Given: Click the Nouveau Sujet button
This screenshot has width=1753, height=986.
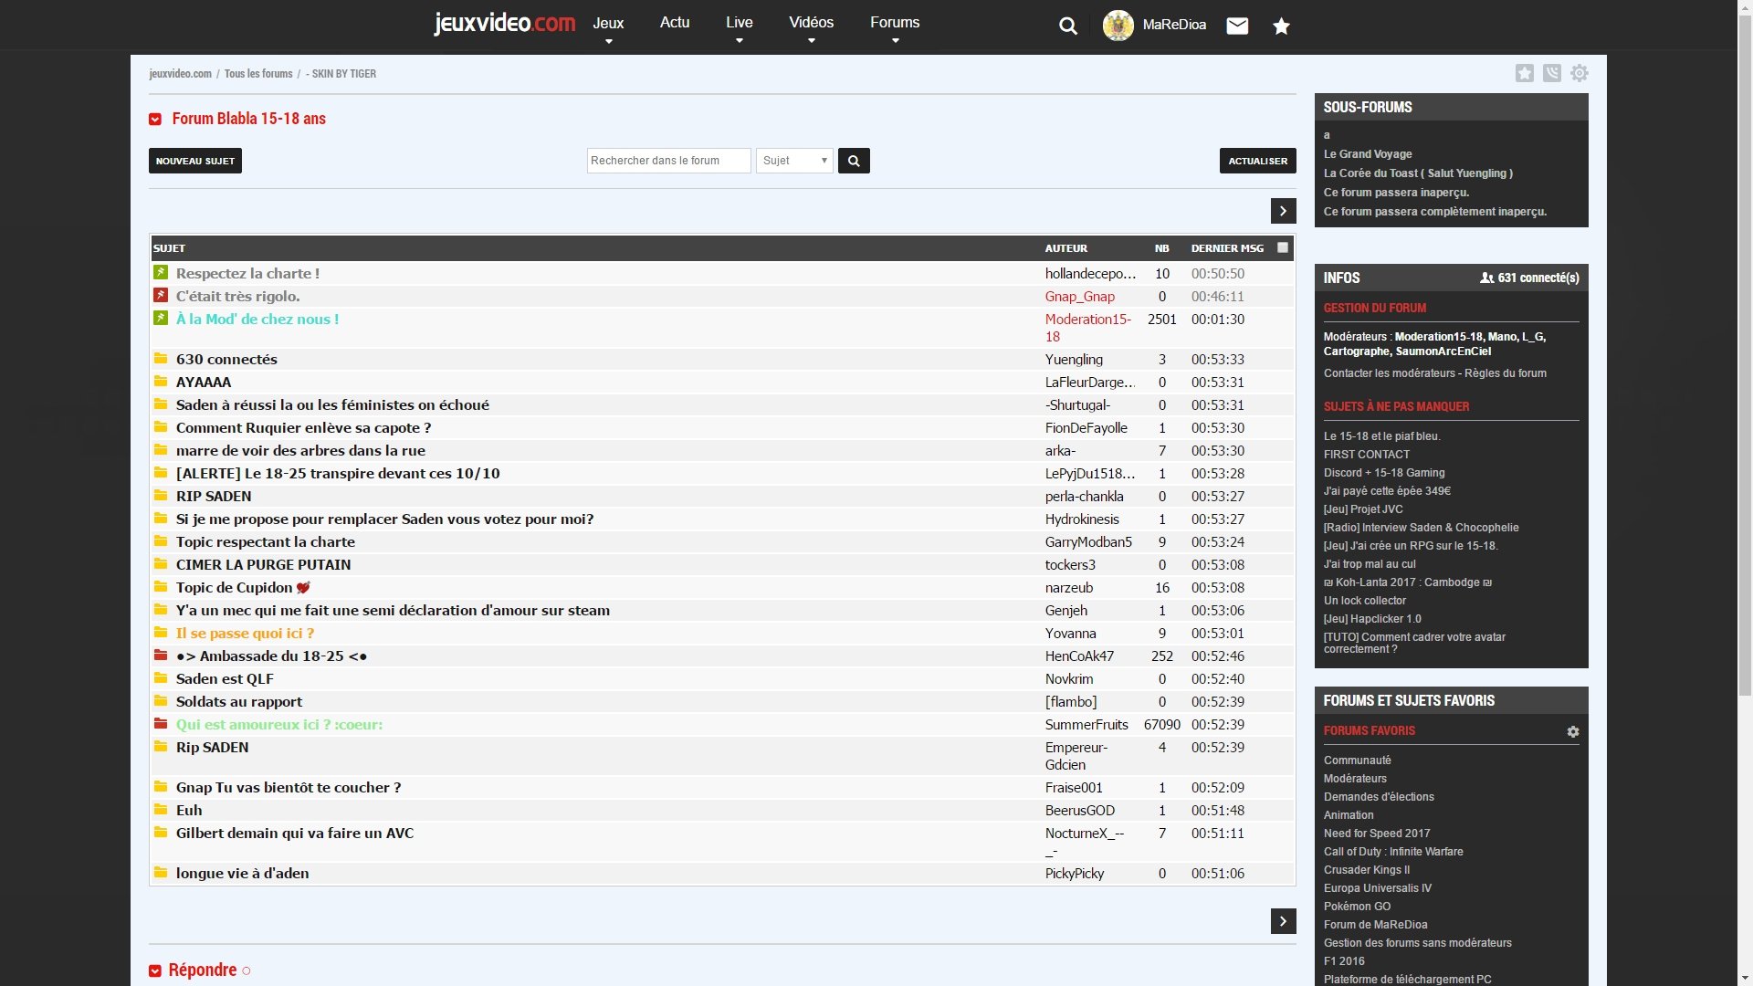Looking at the screenshot, I should (x=194, y=161).
